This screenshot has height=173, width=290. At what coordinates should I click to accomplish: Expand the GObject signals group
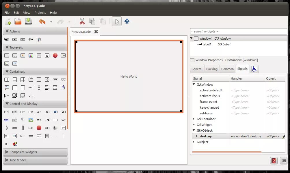click(x=194, y=142)
